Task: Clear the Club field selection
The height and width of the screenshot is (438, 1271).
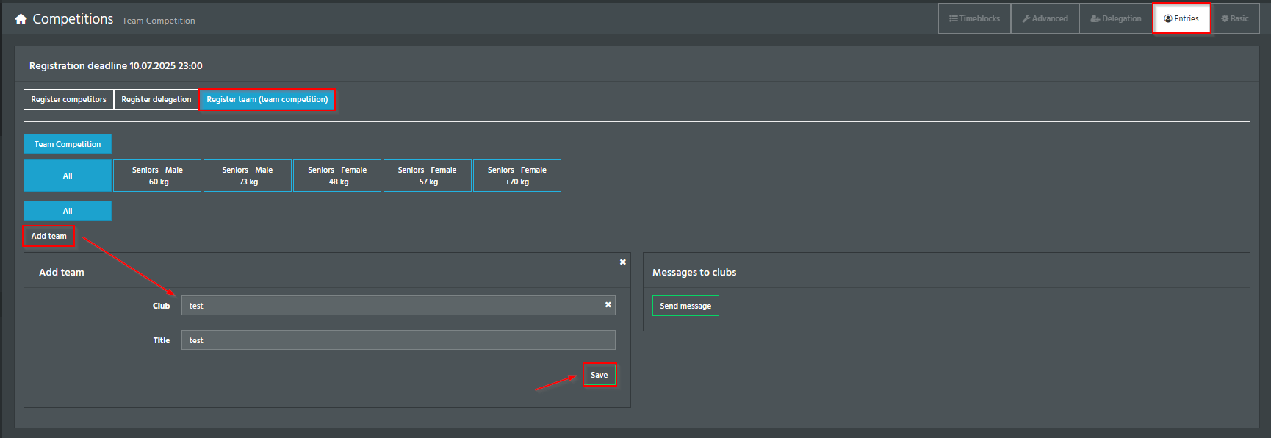Action: 608,305
